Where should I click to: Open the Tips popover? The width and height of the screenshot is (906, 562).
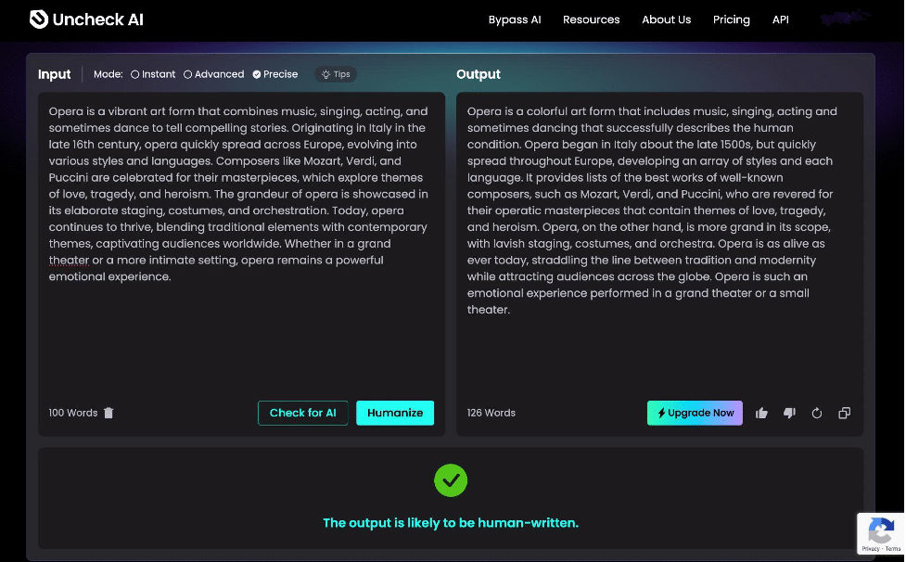click(336, 74)
